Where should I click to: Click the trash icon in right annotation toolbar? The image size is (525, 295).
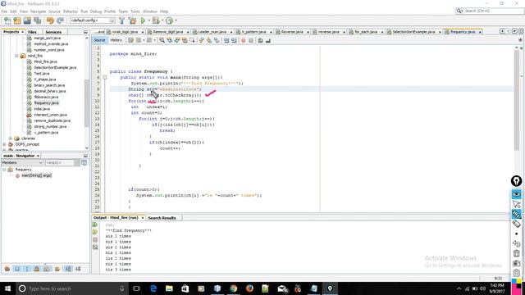(x=516, y=253)
